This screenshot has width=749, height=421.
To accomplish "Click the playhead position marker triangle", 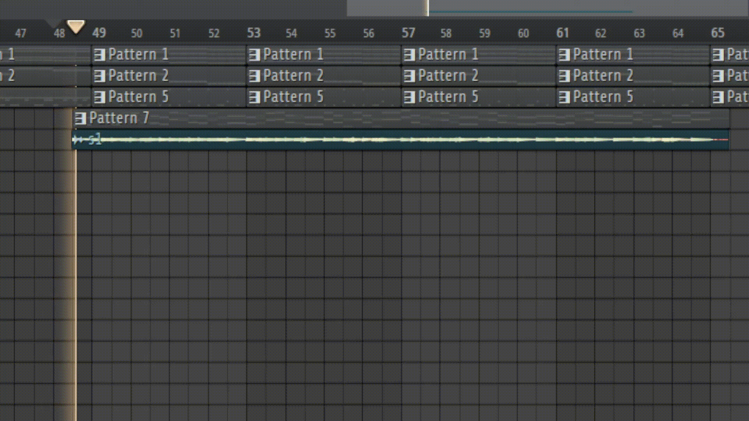I will point(76,27).
